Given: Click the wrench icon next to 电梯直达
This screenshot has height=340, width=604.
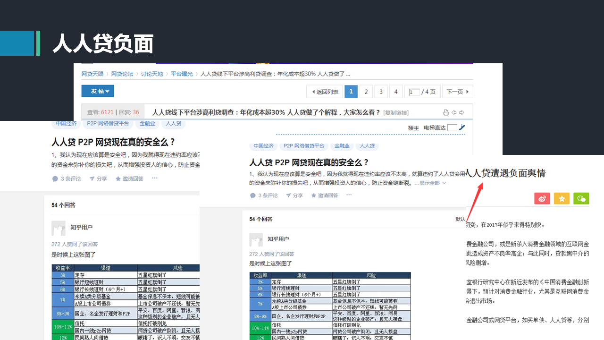Looking at the screenshot, I should [462, 127].
